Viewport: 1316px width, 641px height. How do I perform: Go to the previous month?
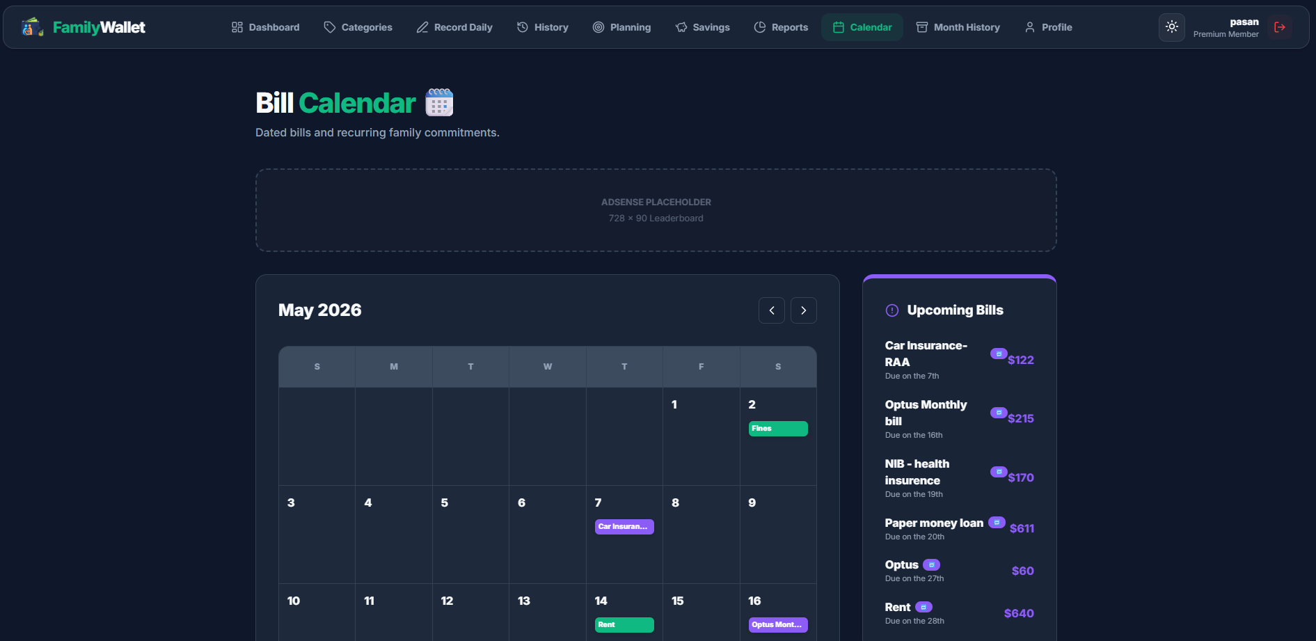point(772,310)
